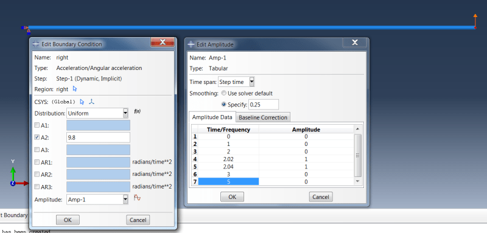Viewport: 487px width, 233px height.
Task: Click the smoothing Specify field 0.25
Action: coord(264,105)
